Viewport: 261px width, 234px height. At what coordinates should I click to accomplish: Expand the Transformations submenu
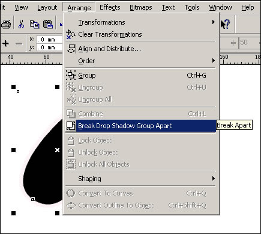click(x=140, y=22)
